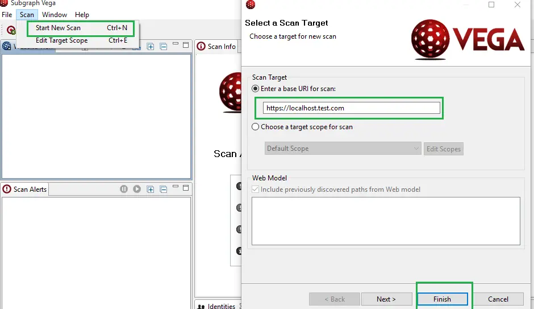Image resolution: width=534 pixels, height=309 pixels.
Task: Toggle 'Include previously discovered paths' checkbox
Action: click(x=255, y=189)
